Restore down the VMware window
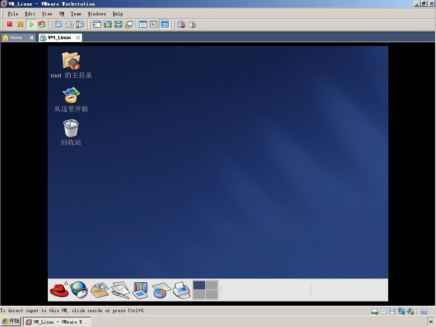This screenshot has width=436, height=327. tap(424, 3)
